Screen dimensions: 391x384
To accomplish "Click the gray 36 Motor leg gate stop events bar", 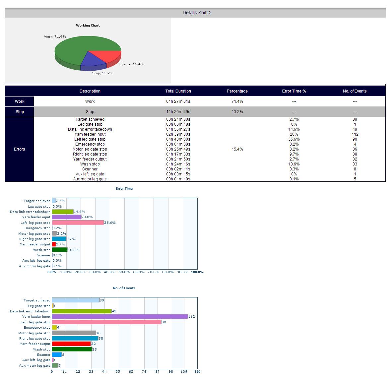I will pos(74,333).
